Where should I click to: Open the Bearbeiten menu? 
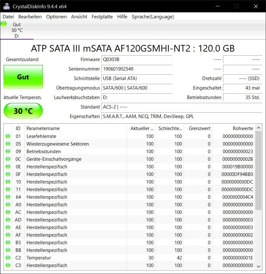30,17
